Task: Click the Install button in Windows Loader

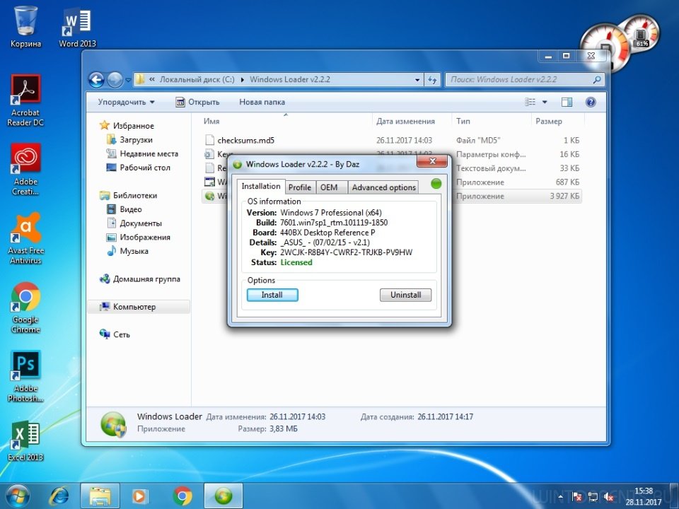Action: pyautogui.click(x=272, y=295)
